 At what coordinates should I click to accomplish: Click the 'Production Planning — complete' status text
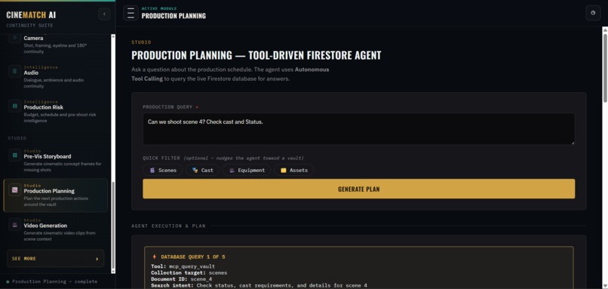(x=54, y=281)
